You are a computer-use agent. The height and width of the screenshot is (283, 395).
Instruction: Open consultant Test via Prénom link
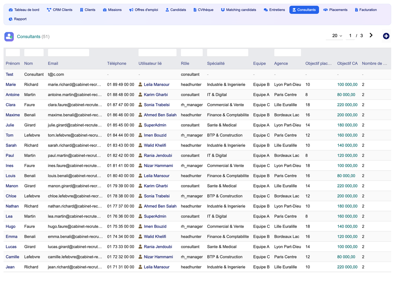coord(10,74)
